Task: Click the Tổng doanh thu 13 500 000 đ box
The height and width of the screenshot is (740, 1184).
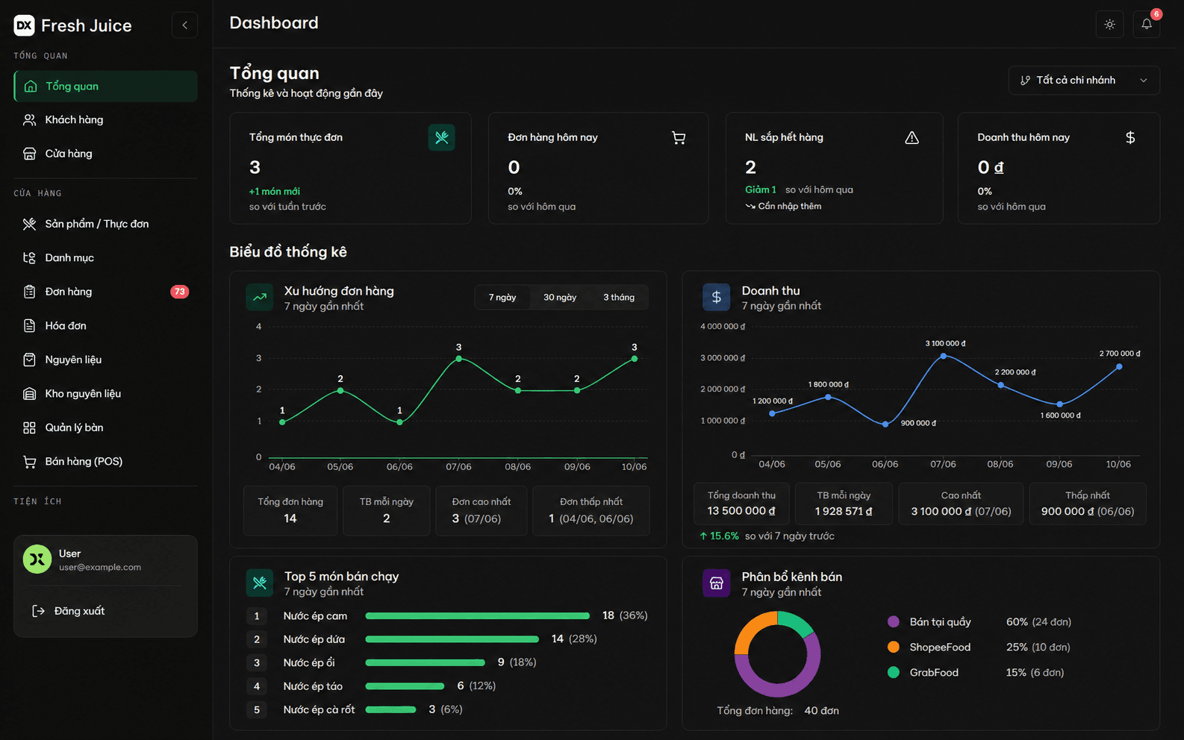Action: 741,504
